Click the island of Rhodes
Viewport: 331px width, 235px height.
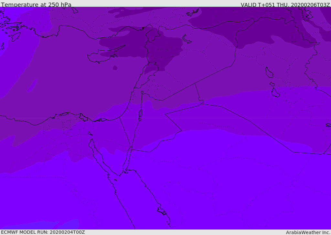[16, 36]
